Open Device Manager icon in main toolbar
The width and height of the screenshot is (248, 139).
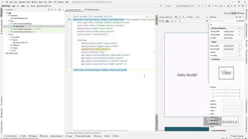tap(232, 6)
